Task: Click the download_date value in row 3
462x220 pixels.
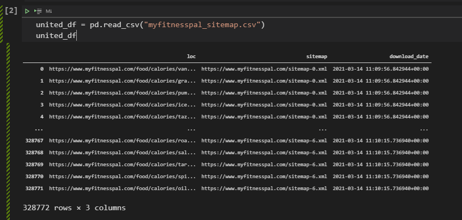Action: click(381, 105)
